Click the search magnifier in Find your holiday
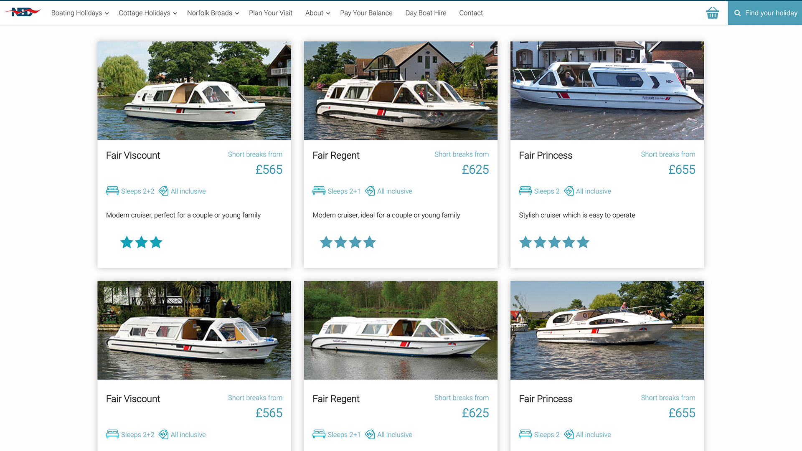The image size is (802, 451). click(x=737, y=13)
